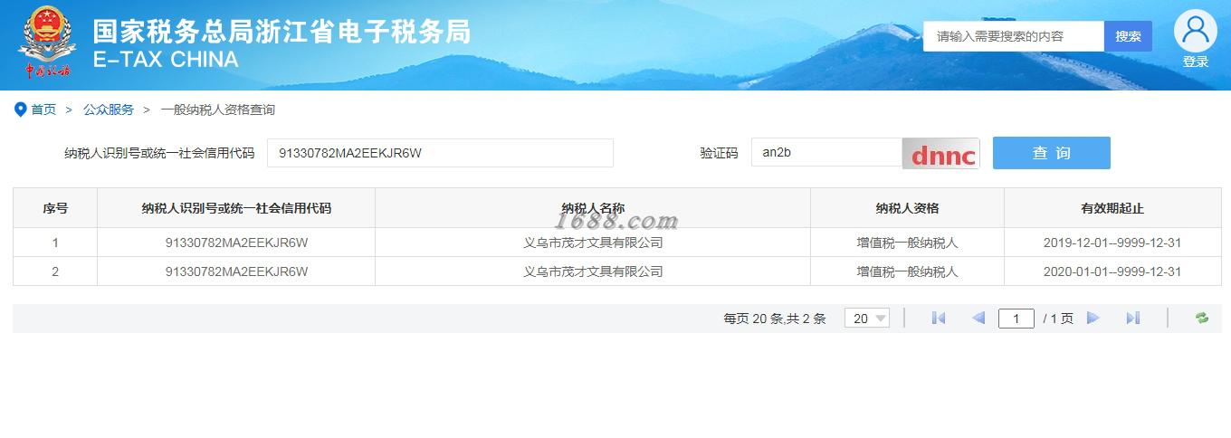Image resolution: width=1231 pixels, height=438 pixels.
Task: Click the captcha image dnnc to refresh
Action: (x=940, y=154)
